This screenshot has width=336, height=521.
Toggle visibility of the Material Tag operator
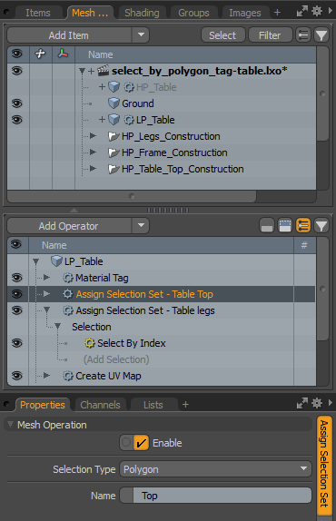17,278
